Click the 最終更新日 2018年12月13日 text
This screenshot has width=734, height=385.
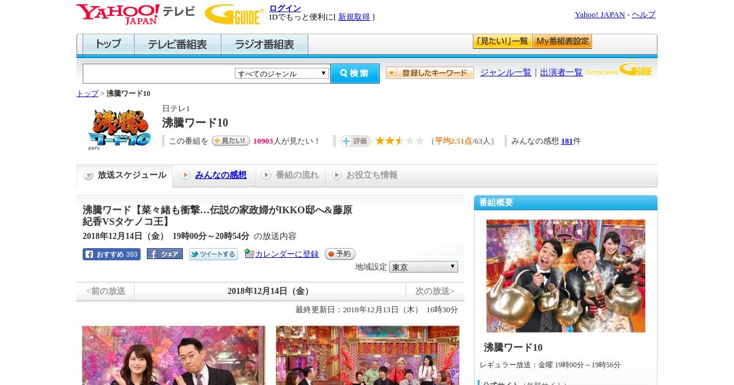point(377,310)
